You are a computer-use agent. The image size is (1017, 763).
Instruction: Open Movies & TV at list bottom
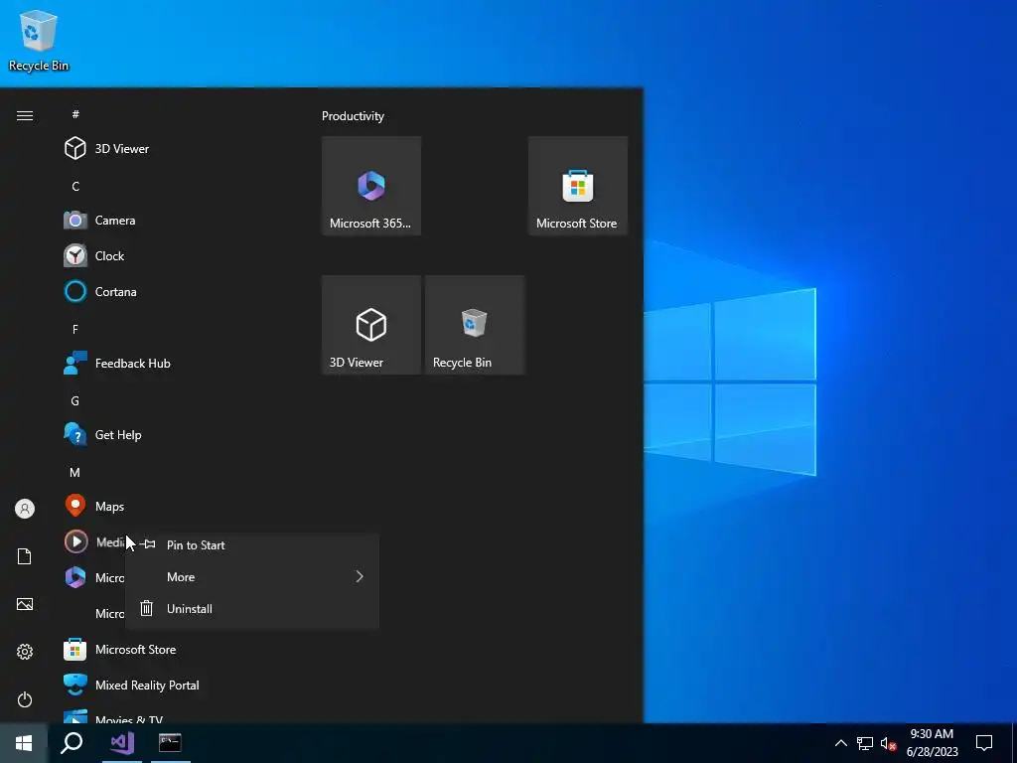[113, 717]
